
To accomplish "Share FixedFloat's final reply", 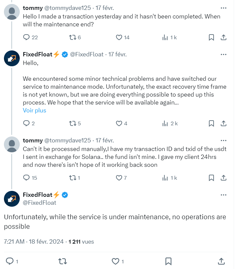I will click(x=224, y=261).
